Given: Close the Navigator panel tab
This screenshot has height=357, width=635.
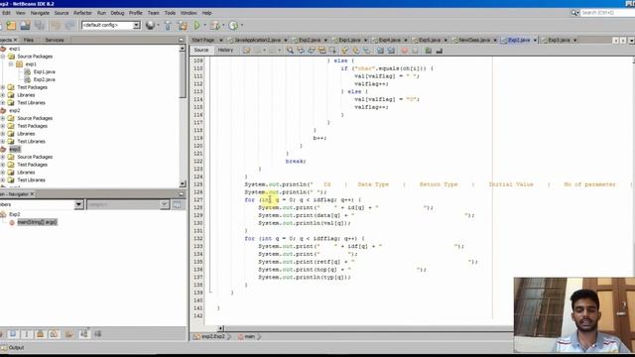Looking at the screenshot, I should (33, 194).
